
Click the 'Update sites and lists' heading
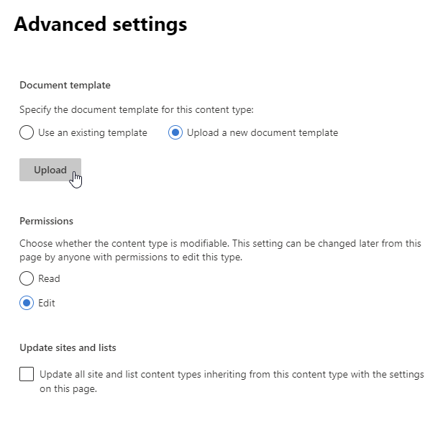pyautogui.click(x=68, y=347)
